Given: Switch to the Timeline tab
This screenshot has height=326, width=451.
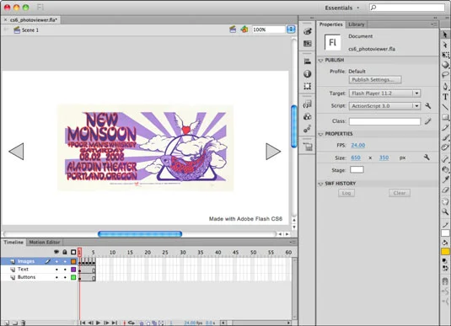Looking at the screenshot, I should (x=13, y=243).
